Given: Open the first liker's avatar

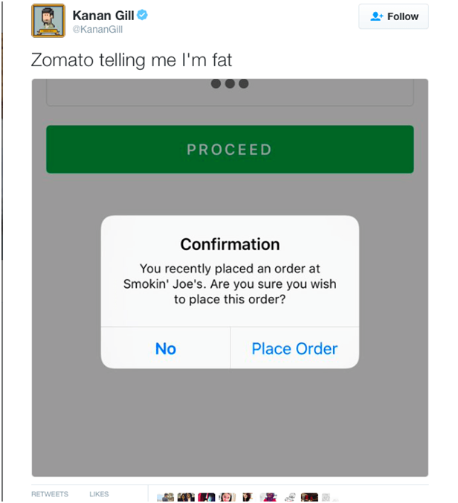Looking at the screenshot, I should [x=167, y=496].
